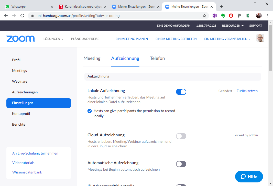The image size is (273, 186).
Task: Bookmark this page with star icon
Action: coord(204,16)
